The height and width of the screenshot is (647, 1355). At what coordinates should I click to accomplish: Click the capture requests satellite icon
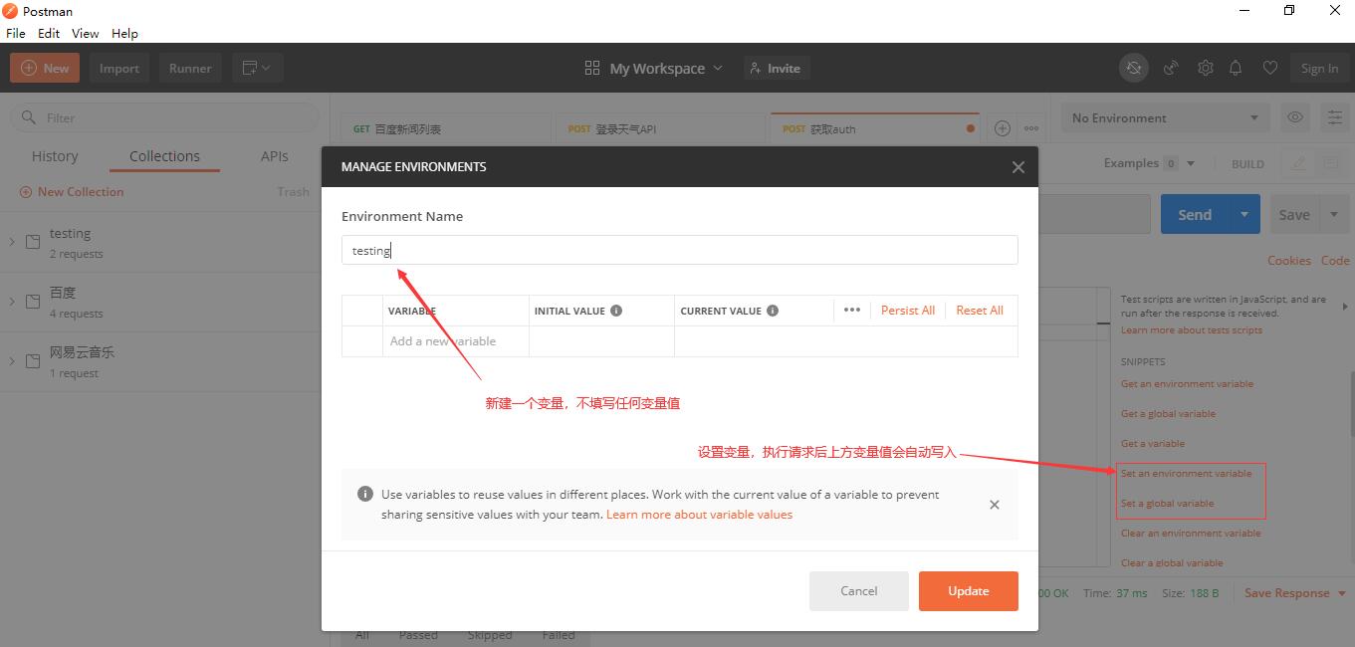pyautogui.click(x=1172, y=68)
